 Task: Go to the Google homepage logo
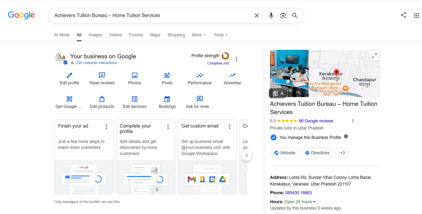(21, 15)
